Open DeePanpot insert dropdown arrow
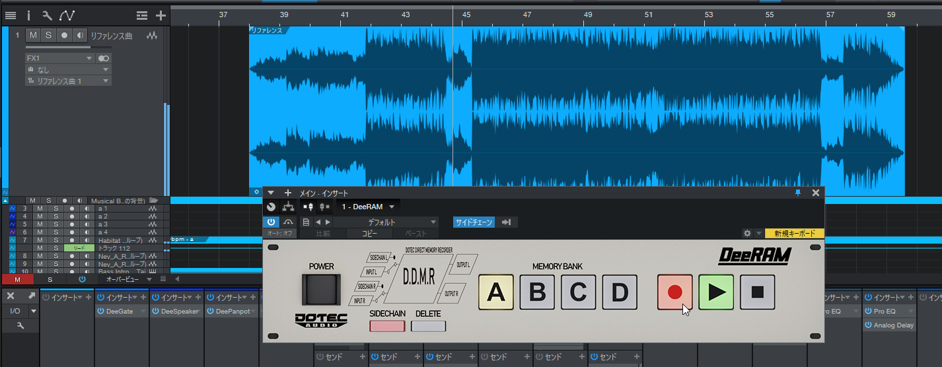This screenshot has width=942, height=367. (254, 311)
